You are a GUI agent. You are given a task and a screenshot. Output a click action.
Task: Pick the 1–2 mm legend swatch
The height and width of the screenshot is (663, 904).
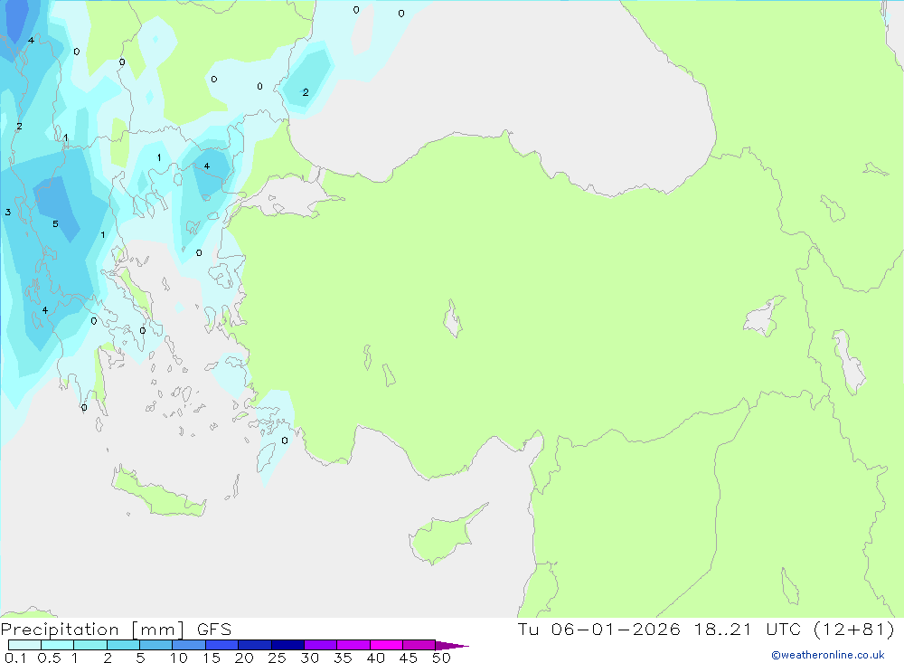pos(89,645)
